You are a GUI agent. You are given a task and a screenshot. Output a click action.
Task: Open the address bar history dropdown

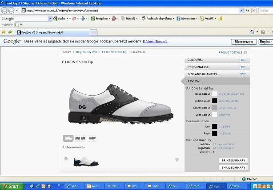click(x=241, y=11)
